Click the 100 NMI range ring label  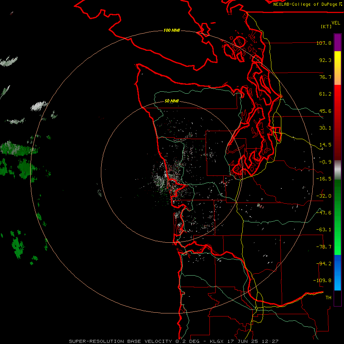pyautogui.click(x=172, y=30)
